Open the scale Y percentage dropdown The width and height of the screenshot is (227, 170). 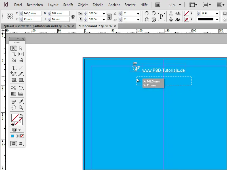(x=104, y=19)
